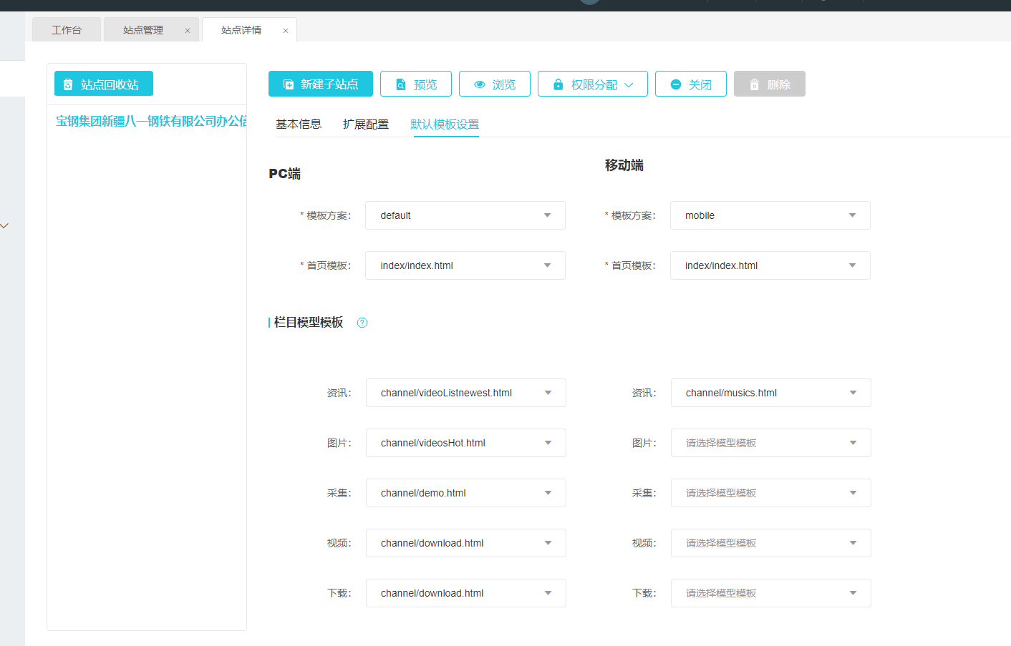This screenshot has width=1011, height=646.
Task: Open mobile 模板方案 dropdown
Action: point(770,215)
